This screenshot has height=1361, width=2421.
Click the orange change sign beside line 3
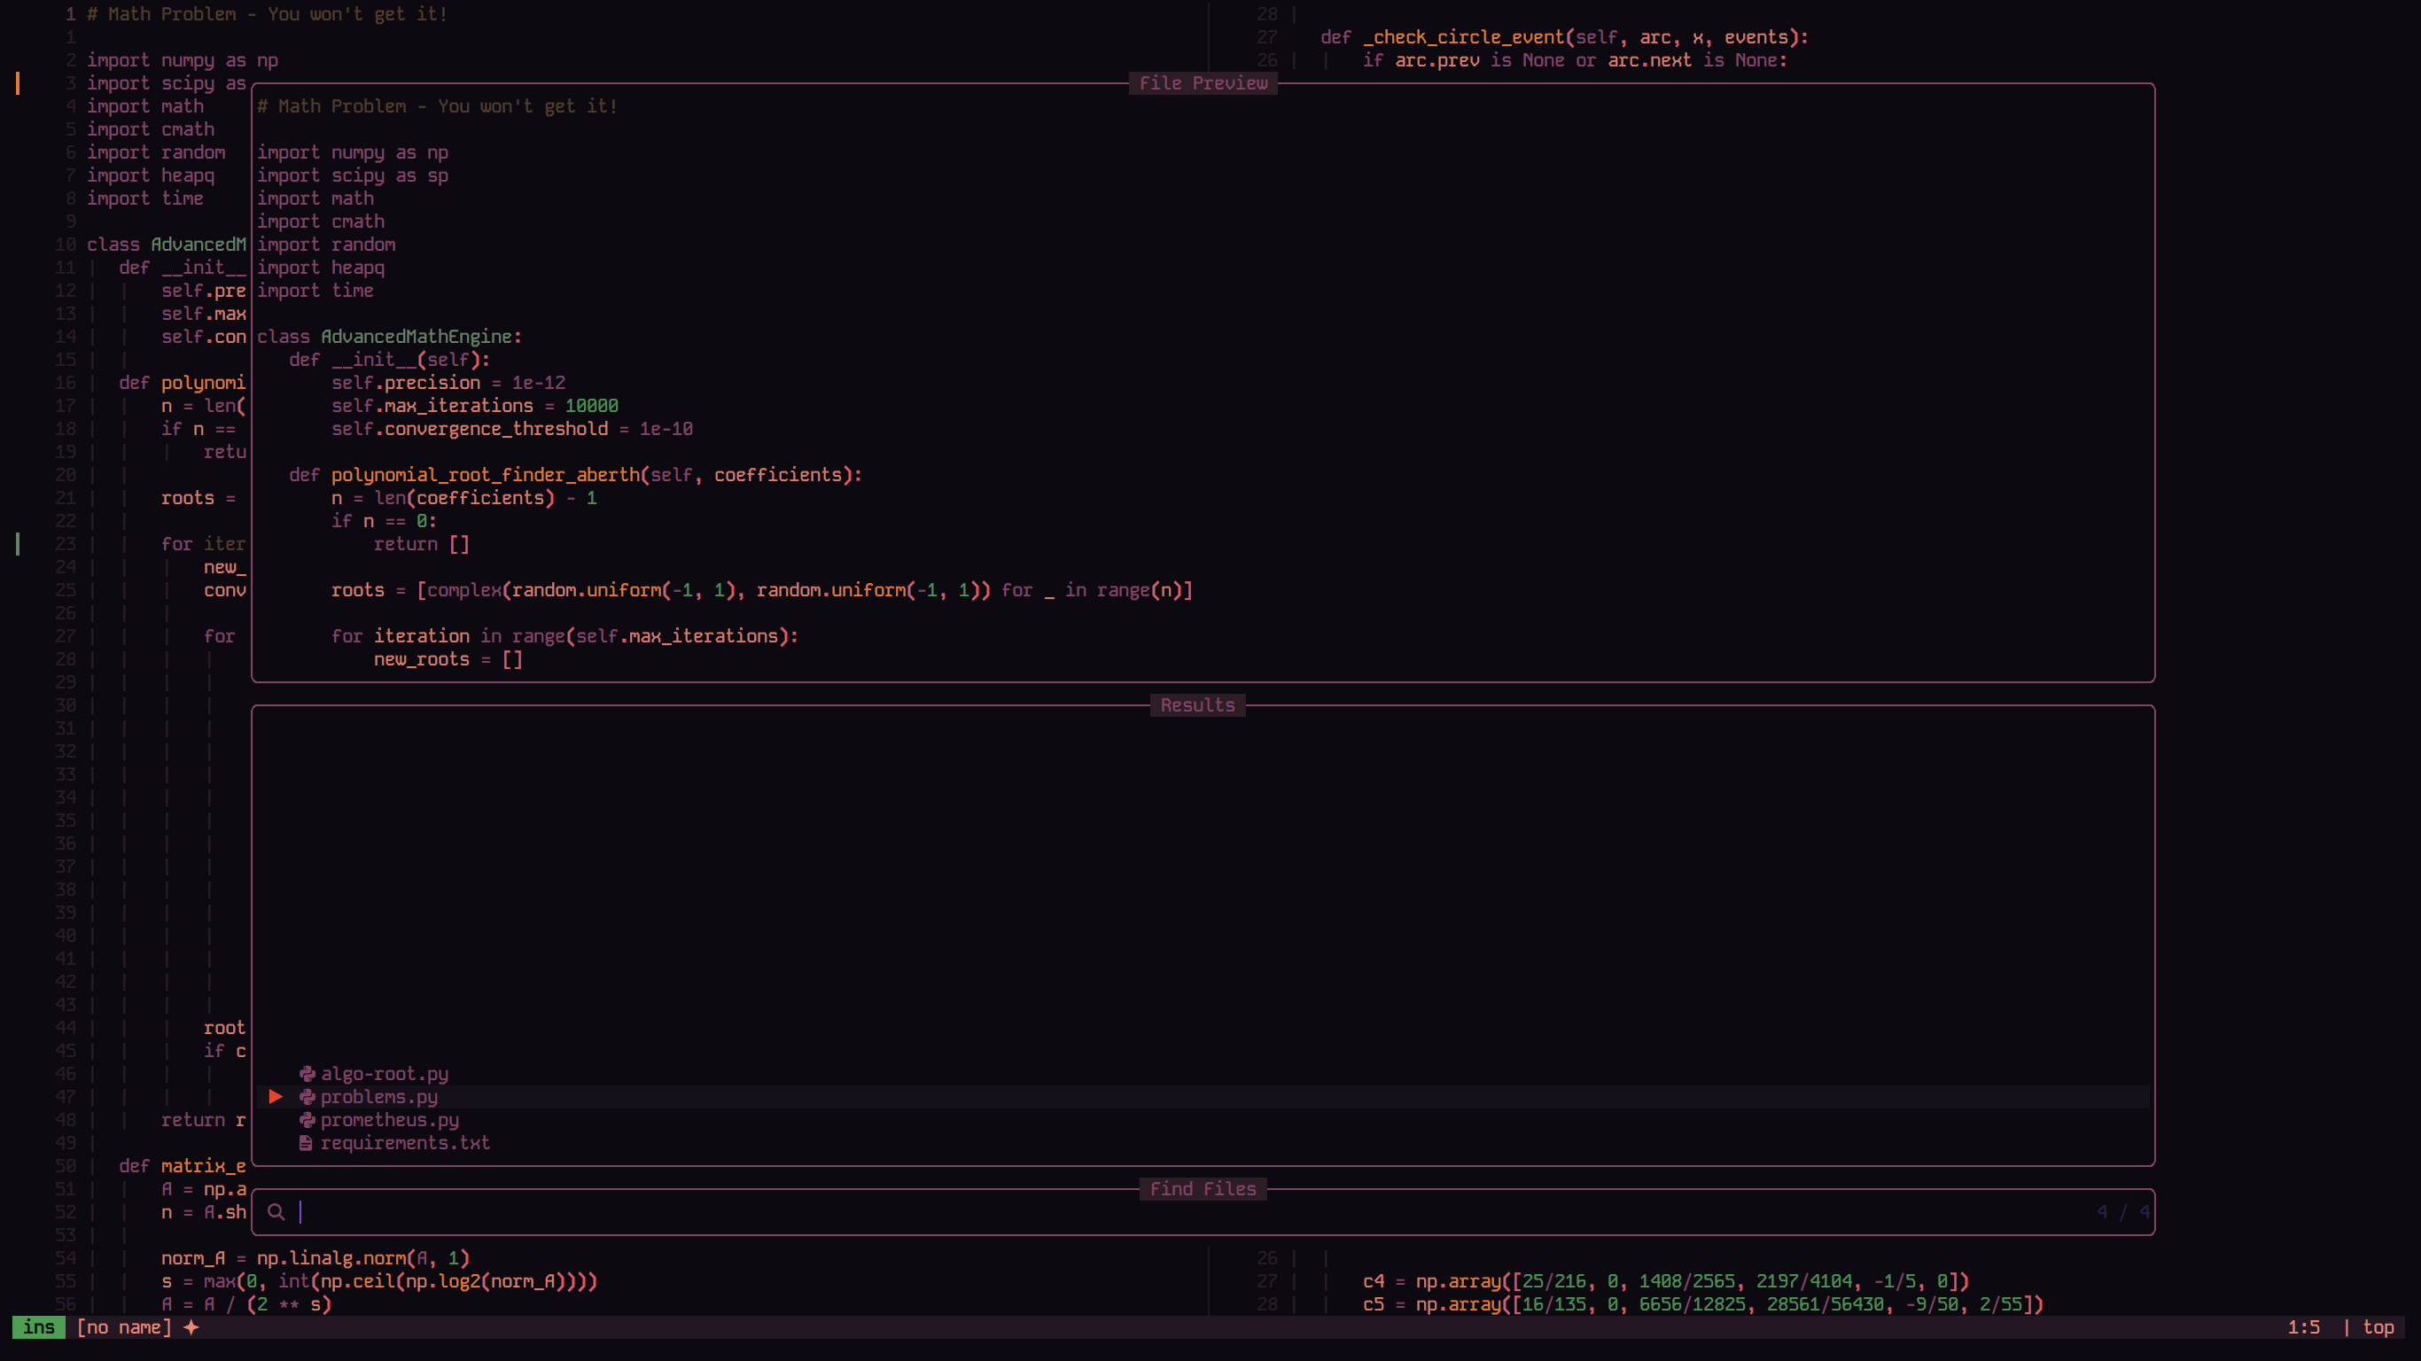(18, 82)
